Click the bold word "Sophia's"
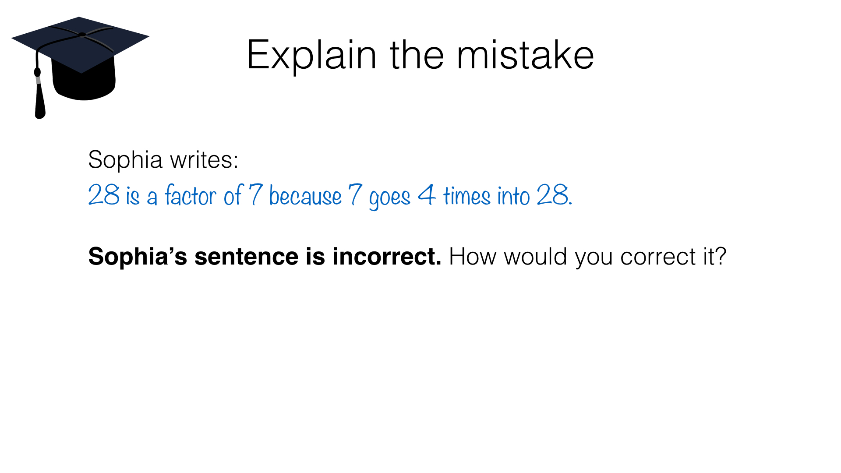Image resolution: width=841 pixels, height=473 pixels. coord(138,256)
